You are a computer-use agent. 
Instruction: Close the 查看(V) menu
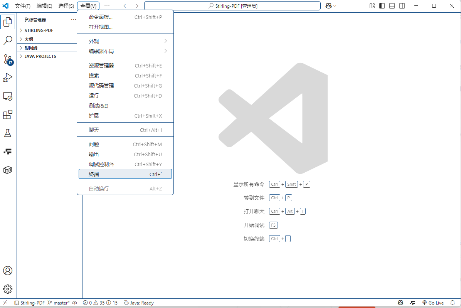(x=88, y=6)
